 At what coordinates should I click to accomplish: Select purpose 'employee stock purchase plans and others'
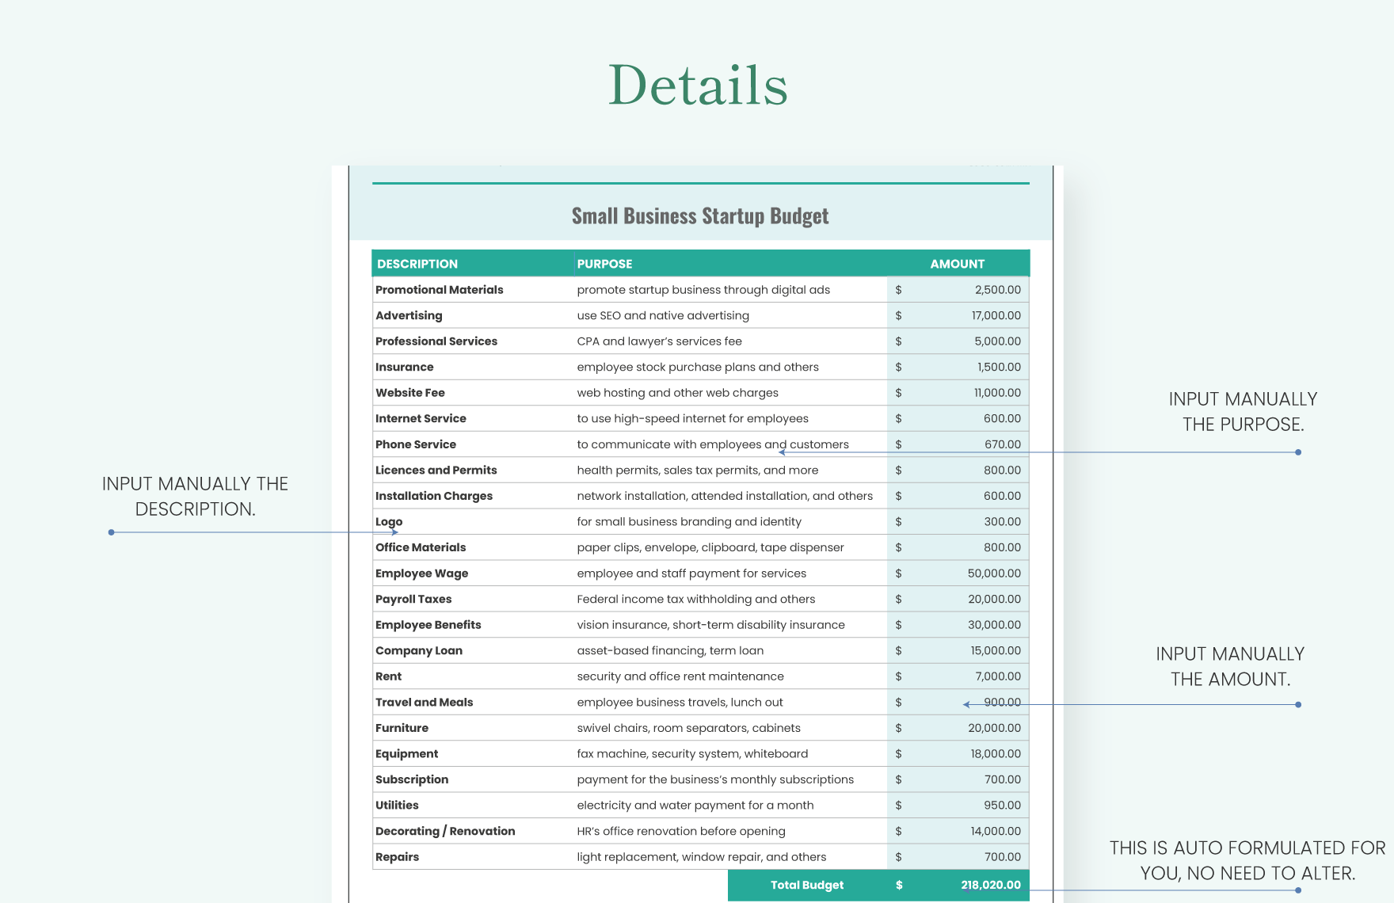coord(698,367)
